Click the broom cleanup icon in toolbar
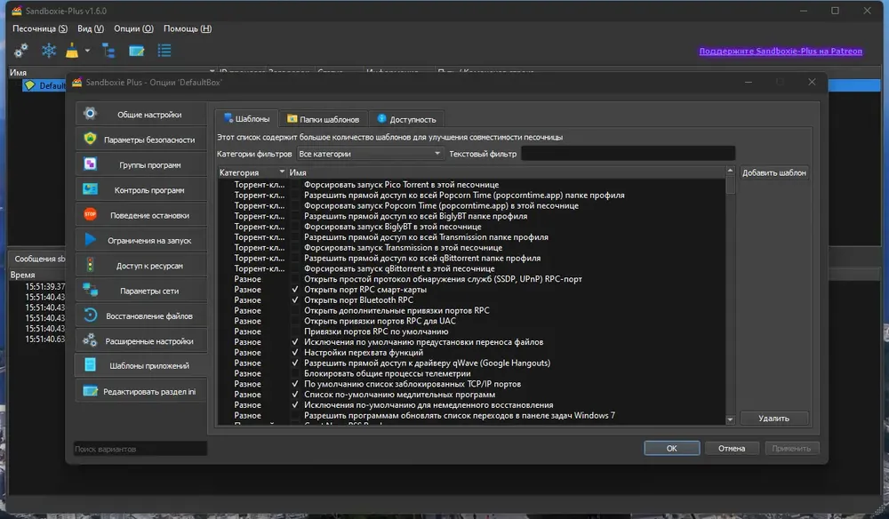 [72, 51]
